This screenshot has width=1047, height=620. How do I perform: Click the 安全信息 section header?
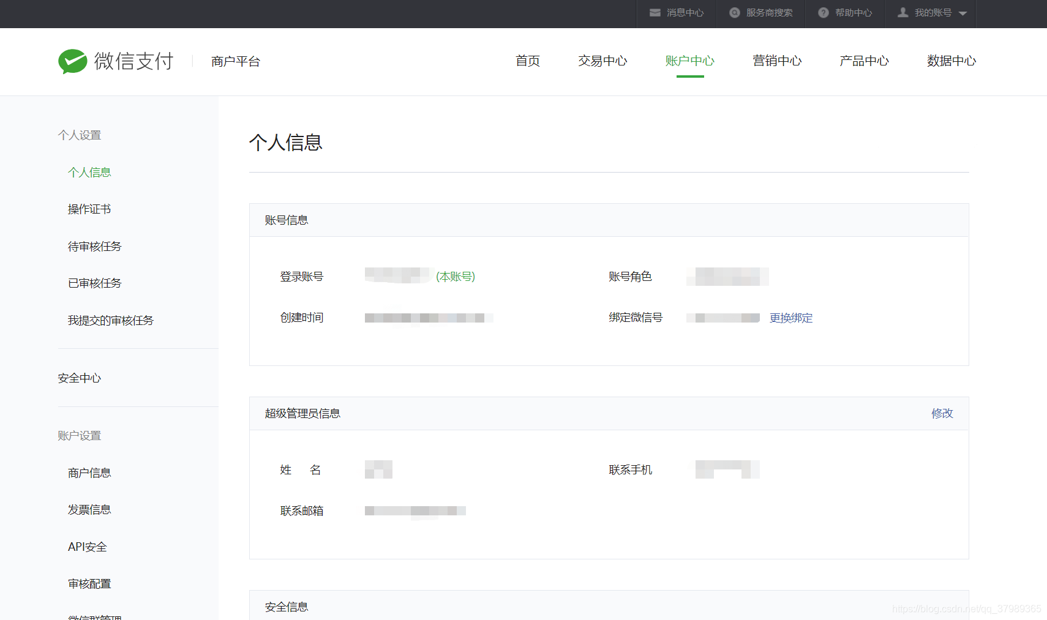287,607
